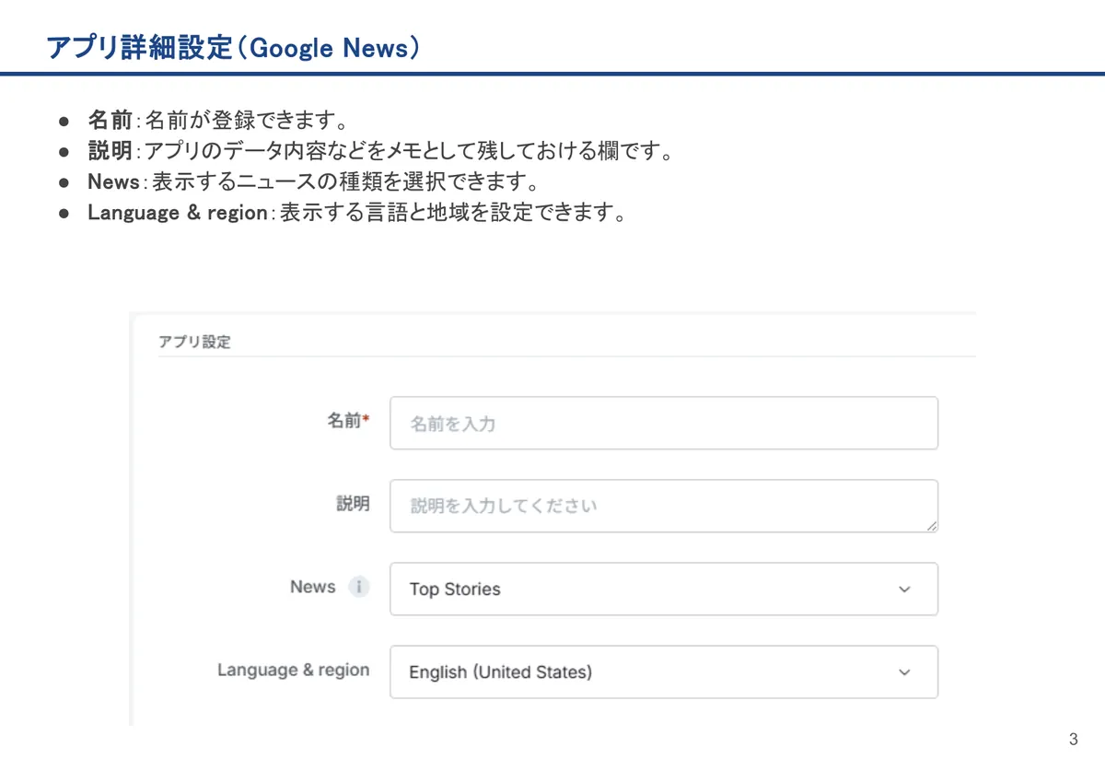This screenshot has width=1105, height=782.
Task: Click the bullet 表示する言語と地域を設定できます
Action: click(x=358, y=213)
